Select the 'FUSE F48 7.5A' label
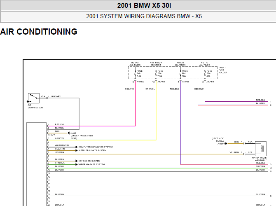The image size is (276, 206). click(139, 74)
